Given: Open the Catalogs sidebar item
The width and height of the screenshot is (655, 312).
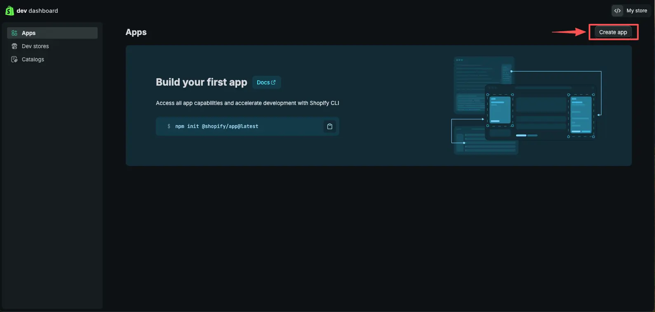Looking at the screenshot, I should (x=52, y=59).
